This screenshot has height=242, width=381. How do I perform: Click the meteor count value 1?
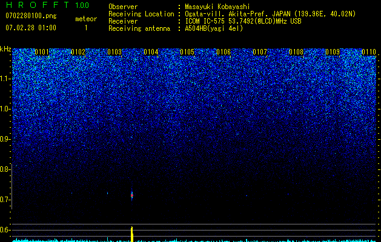pyautogui.click(x=86, y=28)
